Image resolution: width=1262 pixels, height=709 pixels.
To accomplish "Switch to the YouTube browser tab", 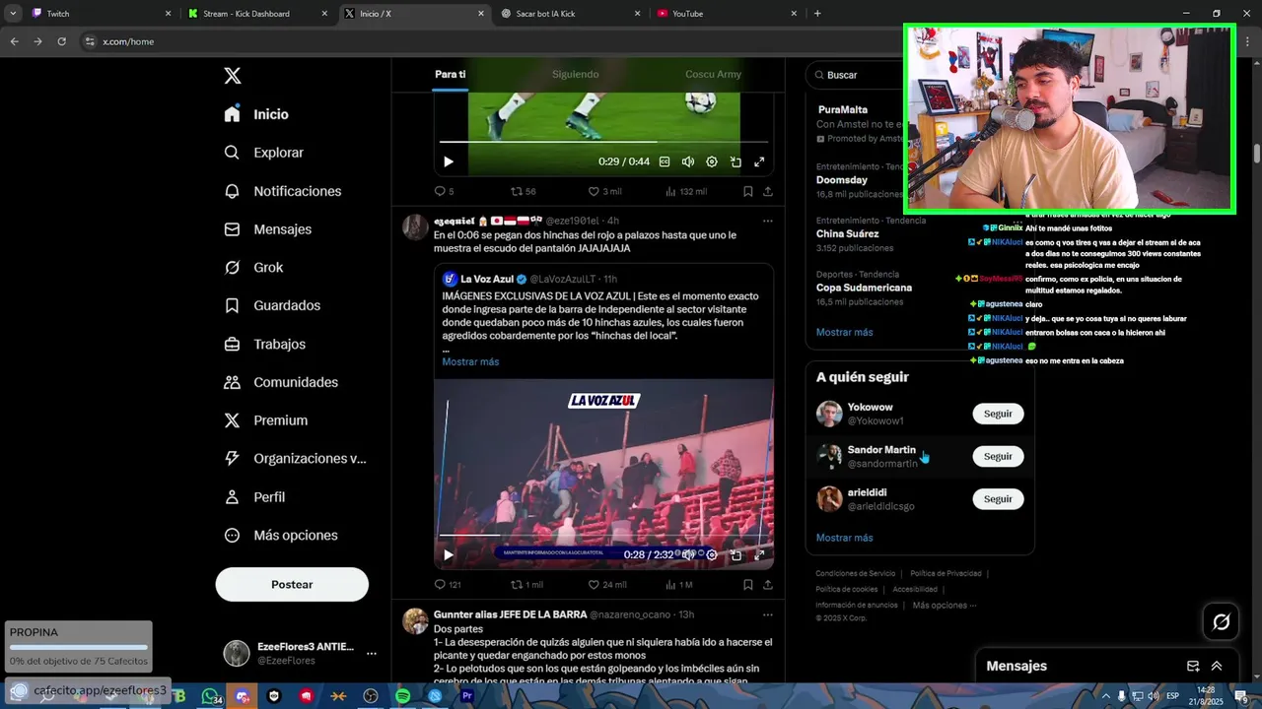I will coord(725,14).
